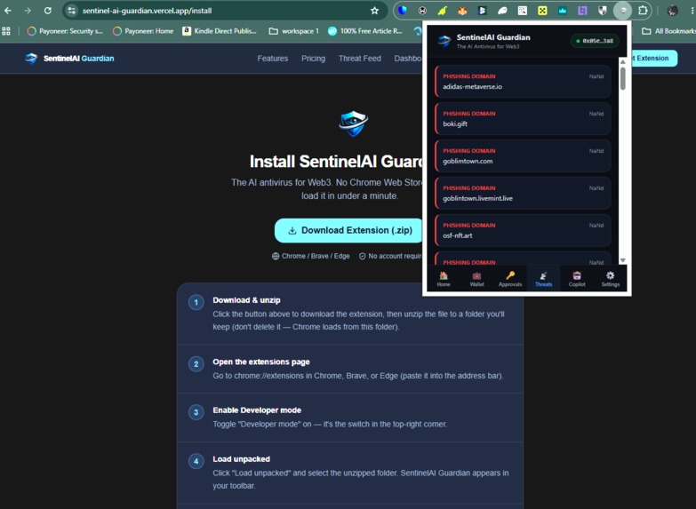Screen dimensions: 696x509
Task: Switch to the Approvals tab
Action: (x=510, y=279)
